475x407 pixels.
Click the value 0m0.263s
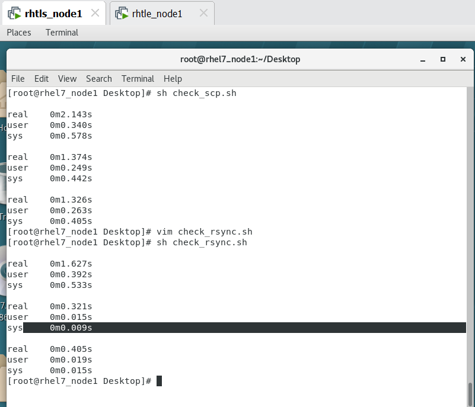point(71,210)
